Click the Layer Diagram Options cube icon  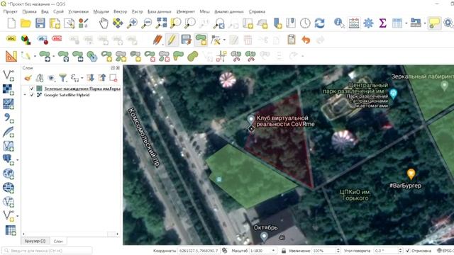coord(26,40)
